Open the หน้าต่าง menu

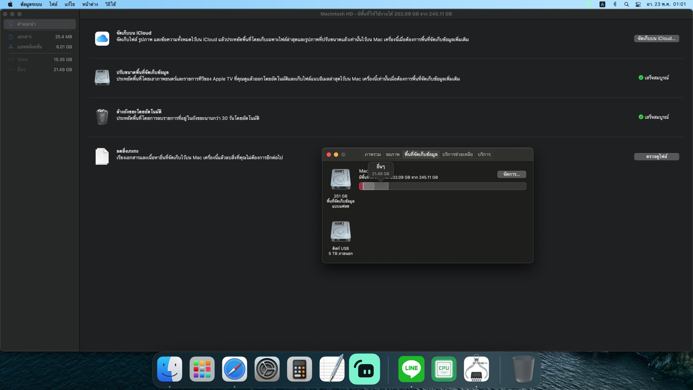point(90,4)
